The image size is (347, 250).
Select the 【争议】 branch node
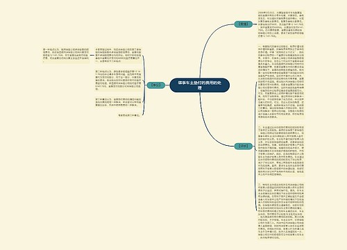point(156,85)
